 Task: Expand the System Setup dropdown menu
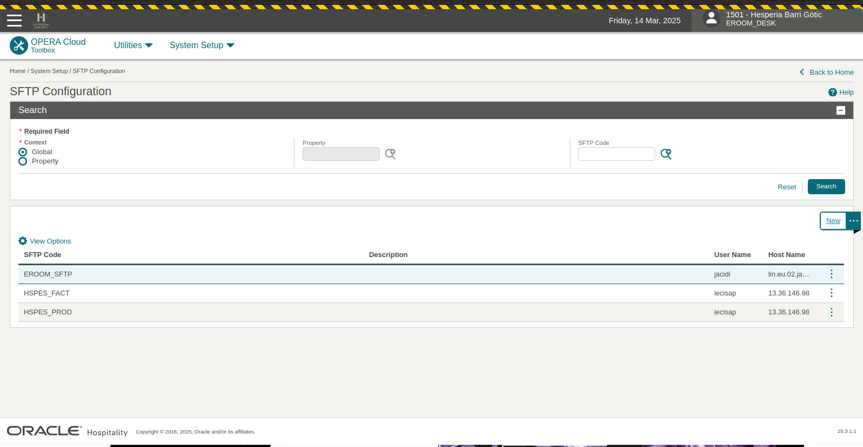pyautogui.click(x=202, y=45)
